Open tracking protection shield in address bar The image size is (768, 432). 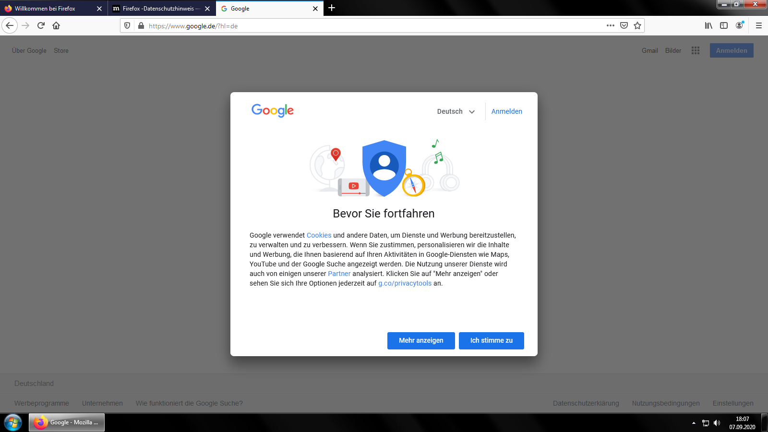click(x=127, y=25)
